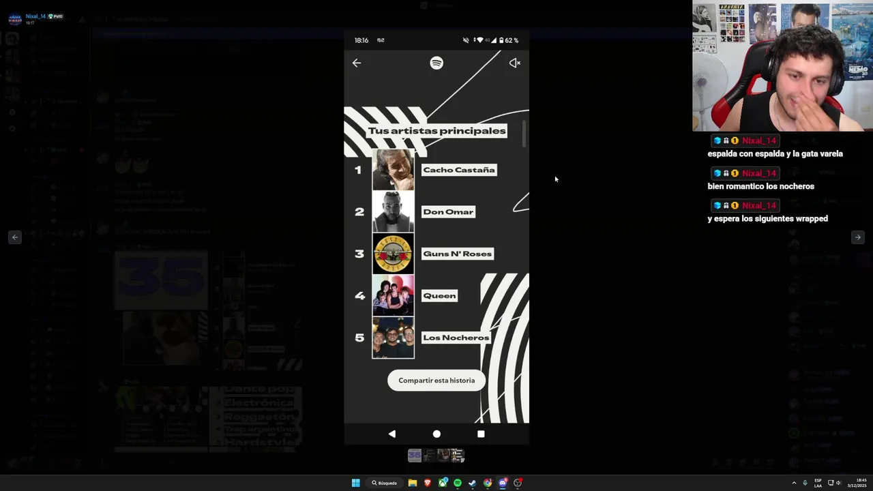Click the ESP LAA language indicator

[x=818, y=483]
